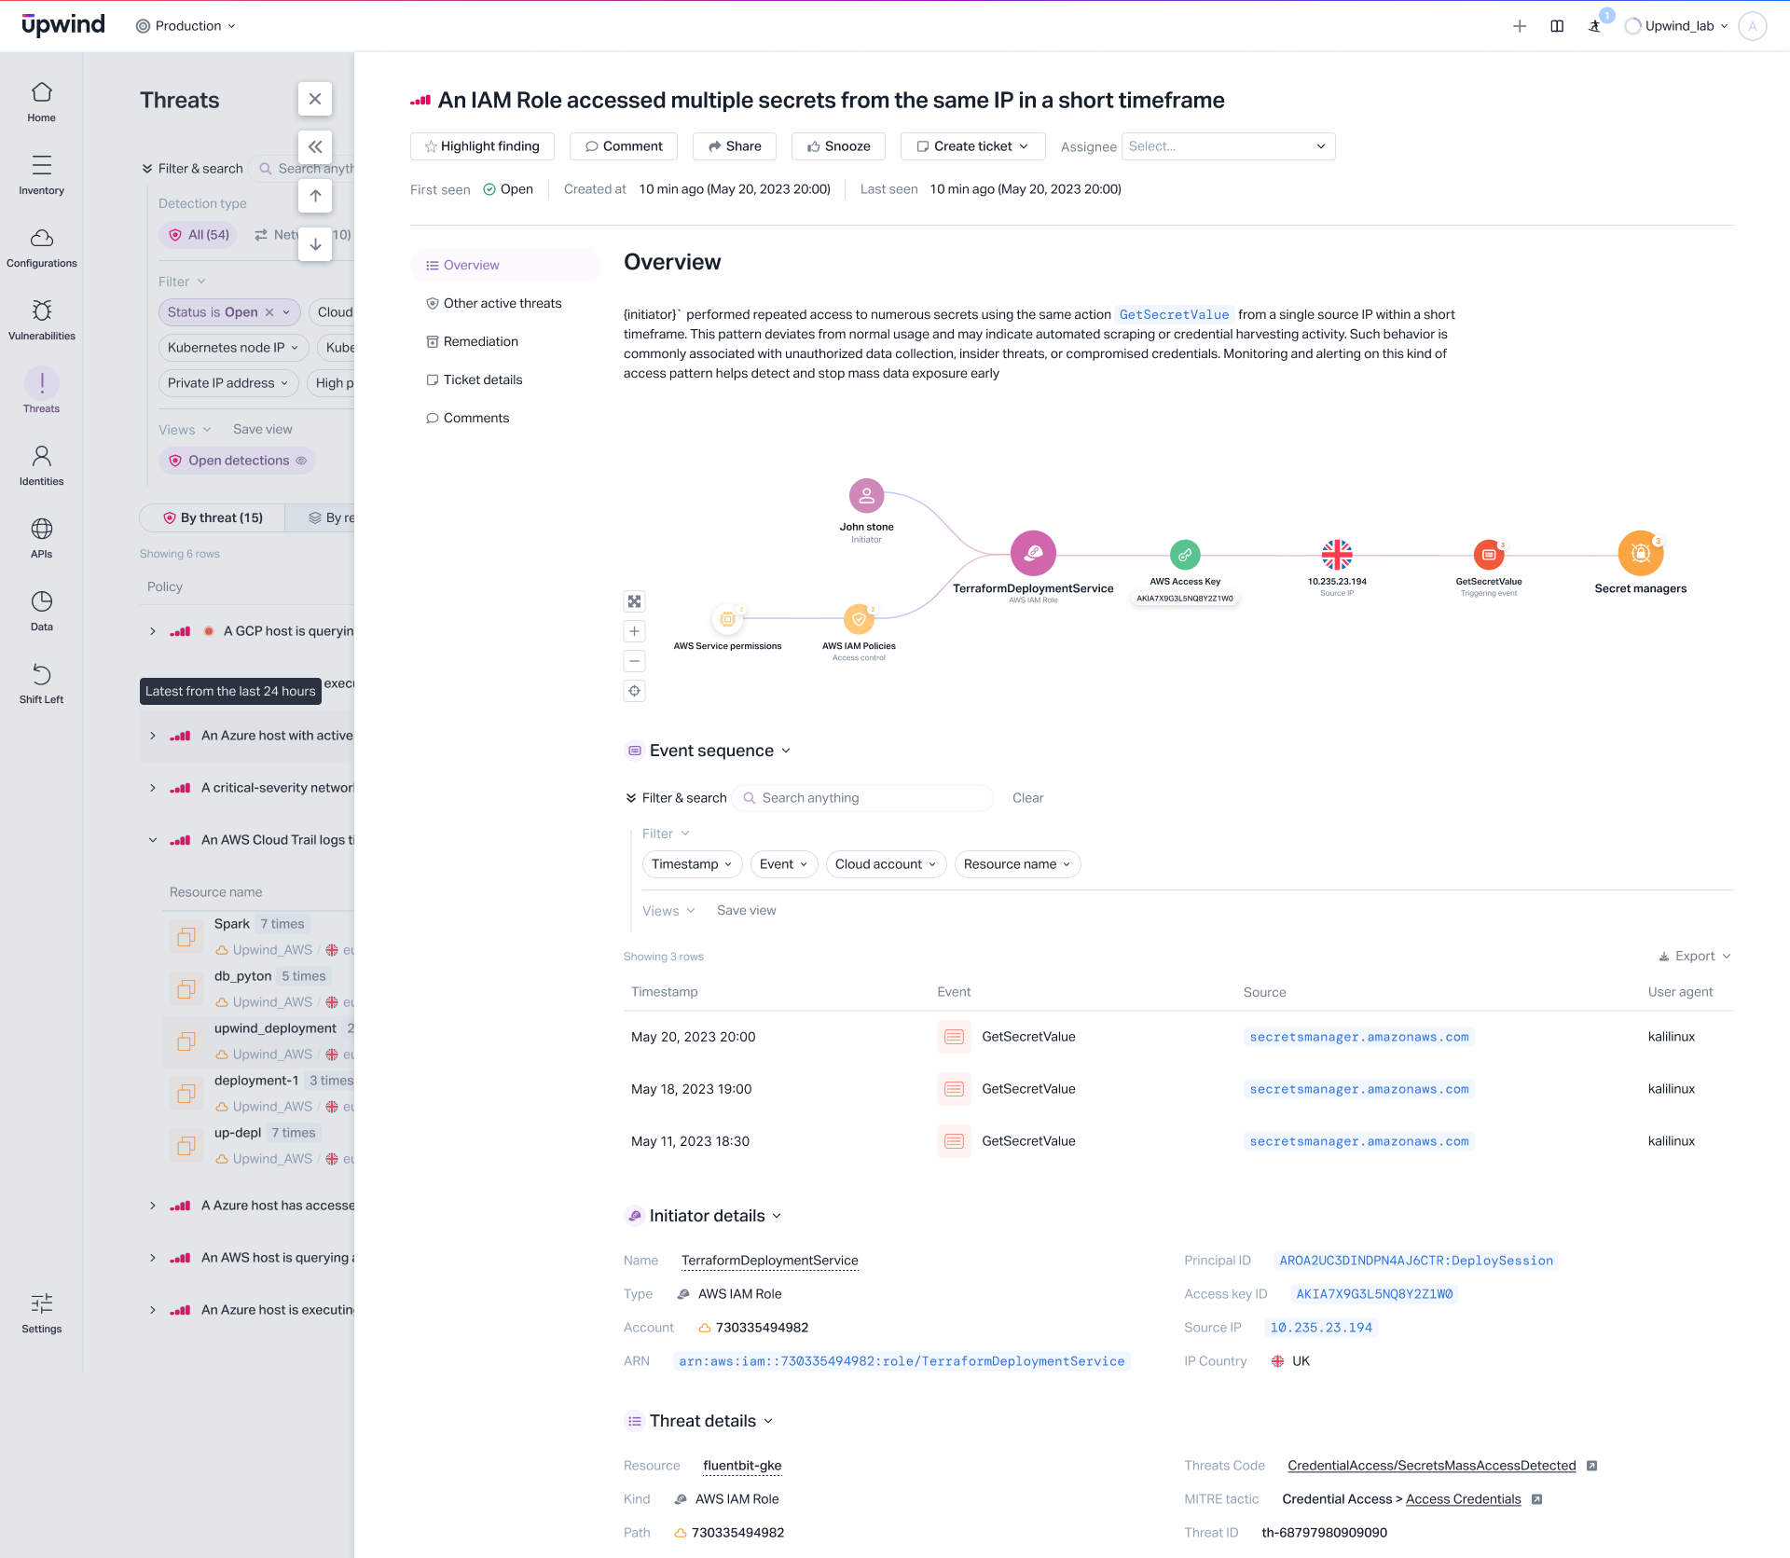Open the Kubernetes node IP filter

(233, 348)
